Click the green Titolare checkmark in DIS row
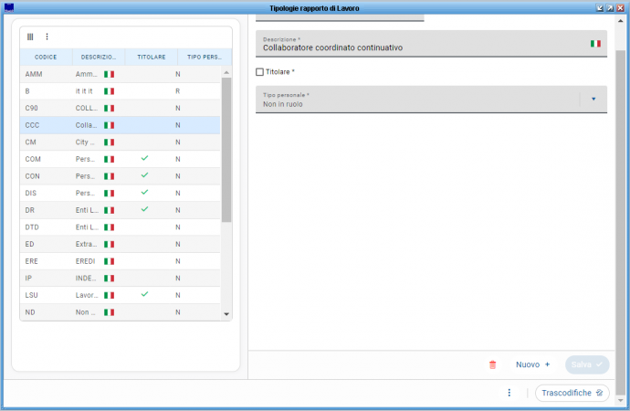The image size is (630, 411). [x=144, y=192]
